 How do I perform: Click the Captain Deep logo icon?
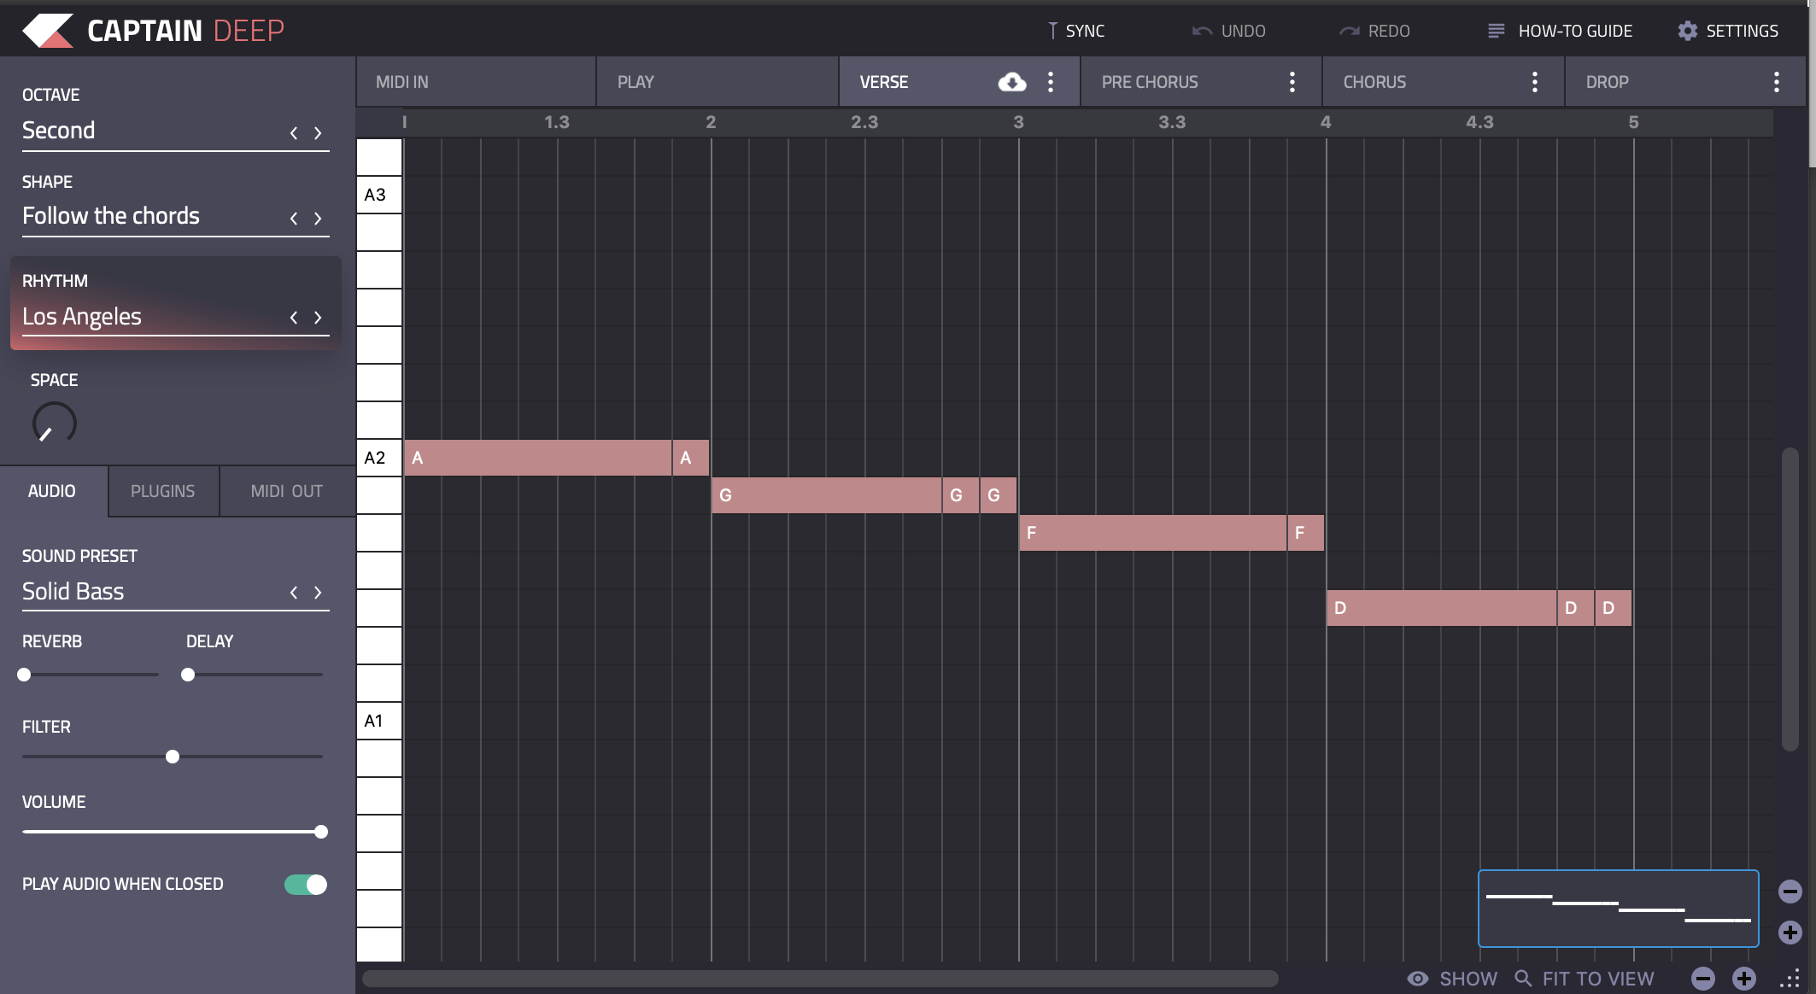click(48, 31)
